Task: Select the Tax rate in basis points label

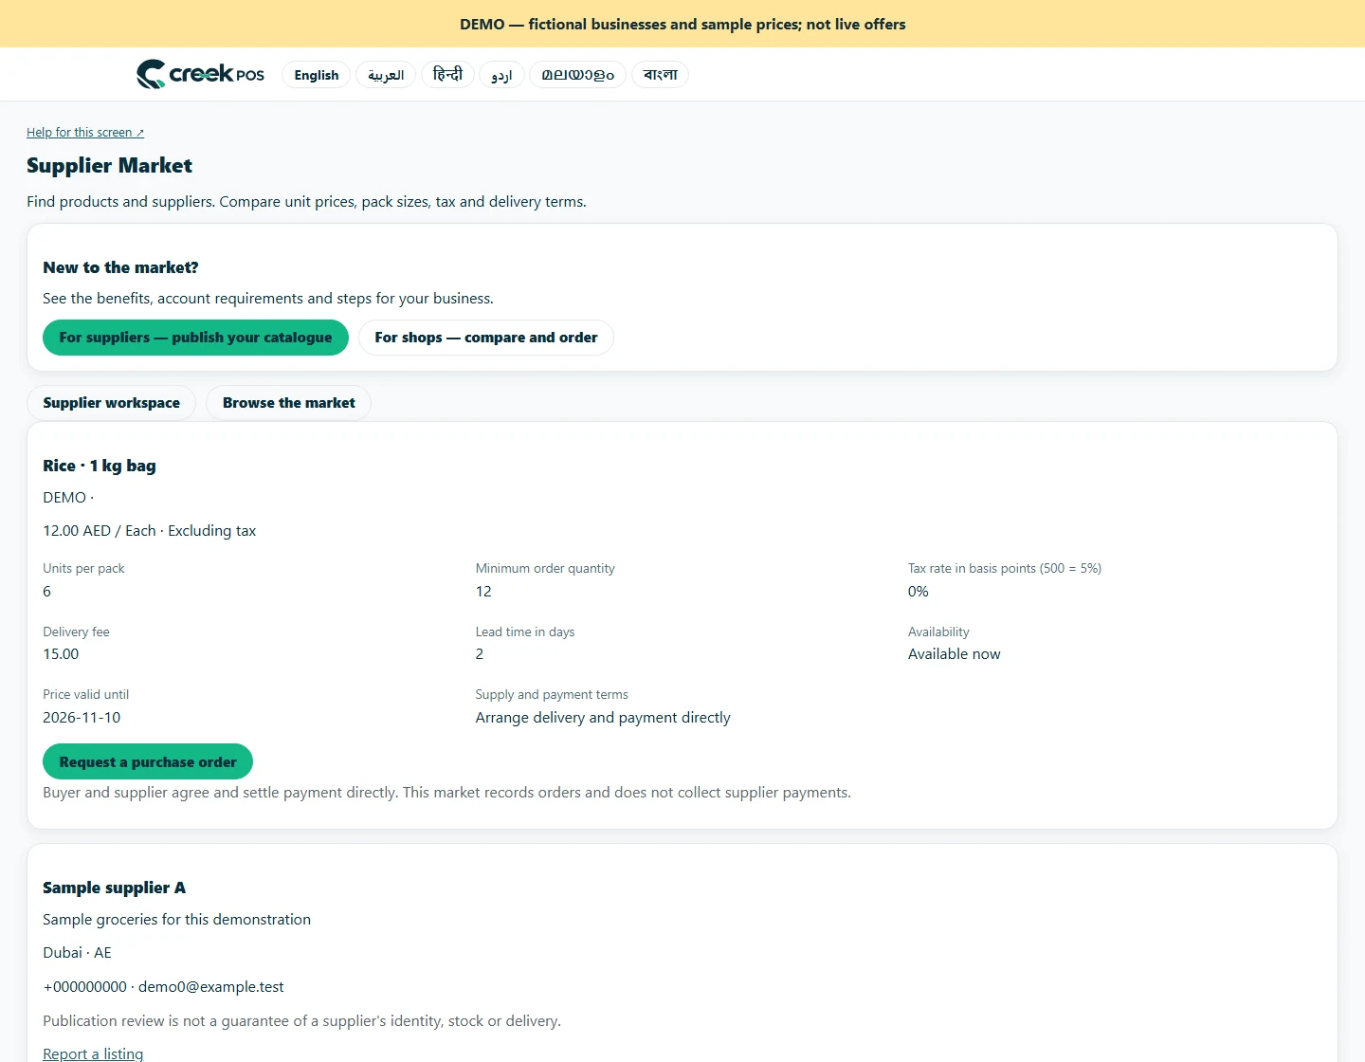Action: (x=1005, y=569)
